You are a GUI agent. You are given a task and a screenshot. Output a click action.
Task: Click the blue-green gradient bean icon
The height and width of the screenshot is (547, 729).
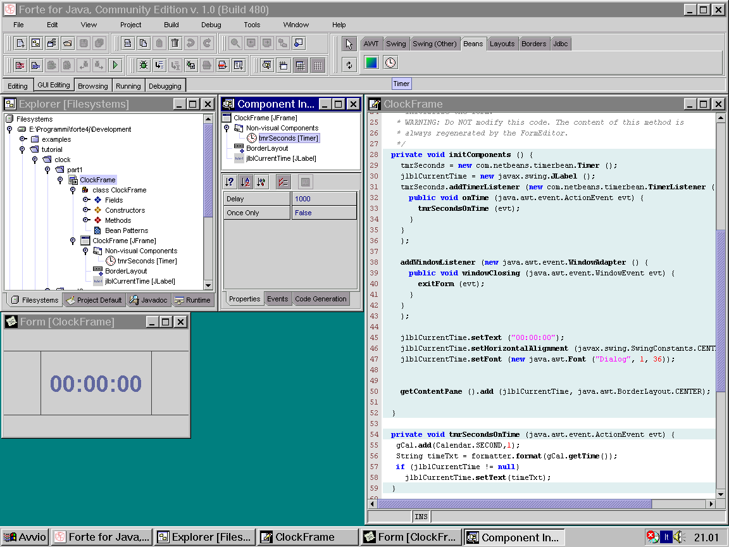(371, 62)
